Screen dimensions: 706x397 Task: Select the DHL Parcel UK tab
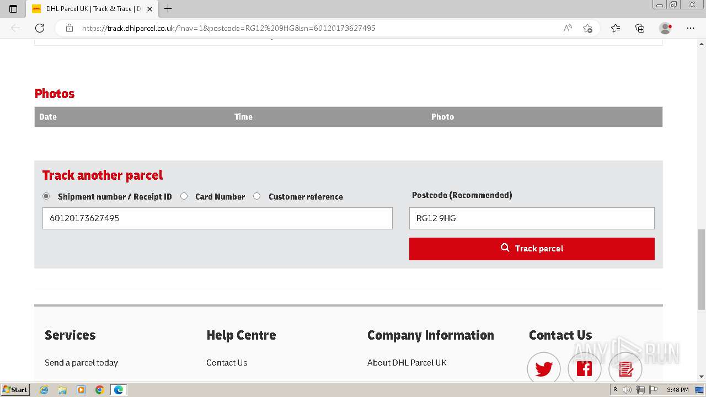[x=93, y=9]
